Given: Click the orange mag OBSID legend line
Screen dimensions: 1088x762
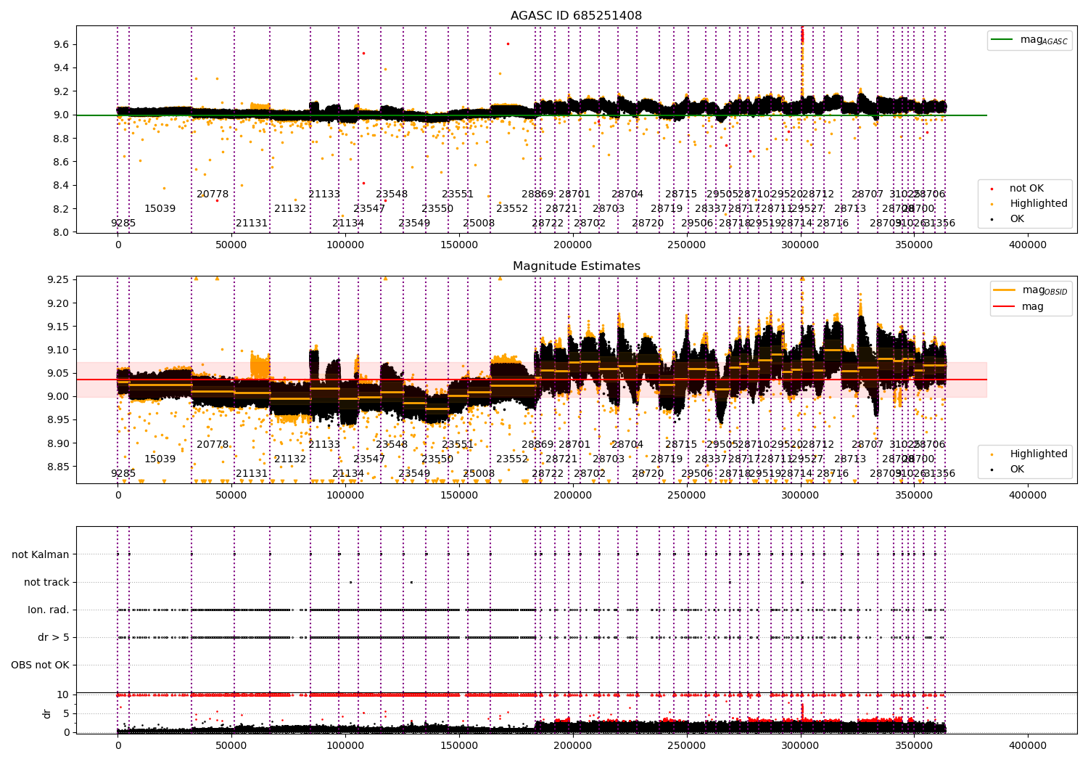Looking at the screenshot, I should tap(1005, 290).
